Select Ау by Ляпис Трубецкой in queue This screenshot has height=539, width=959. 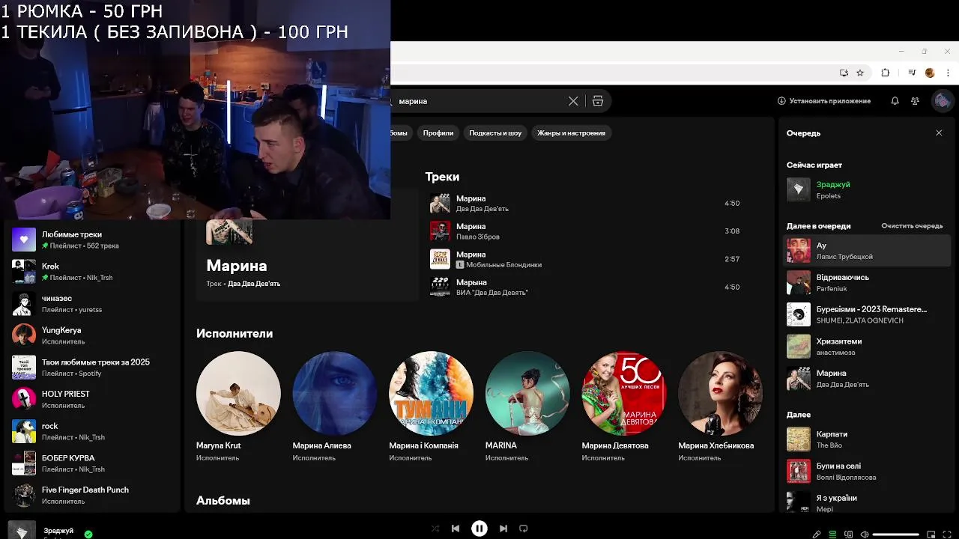[867, 251]
